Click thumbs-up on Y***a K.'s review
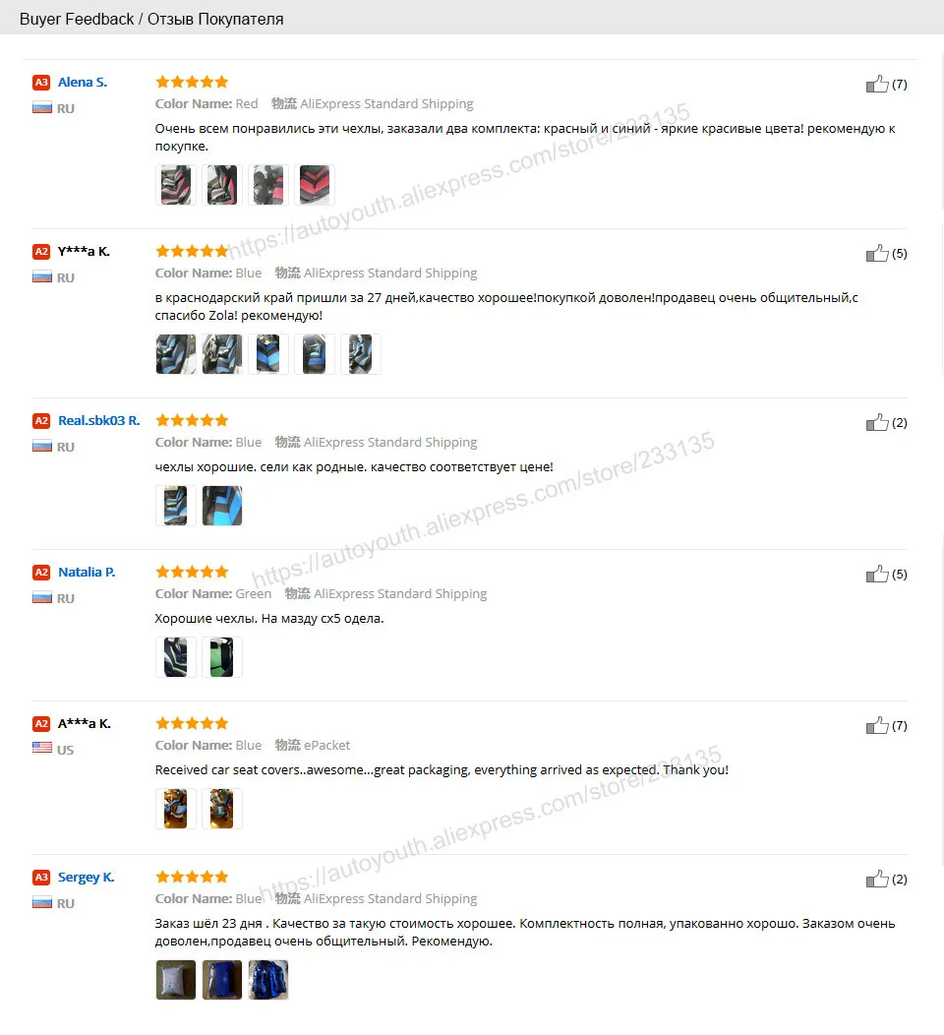 click(877, 253)
